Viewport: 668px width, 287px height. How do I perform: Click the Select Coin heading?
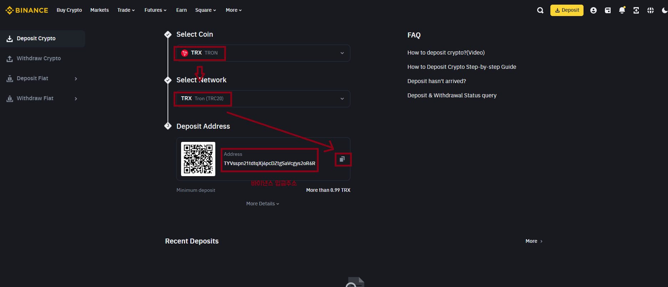(195, 34)
